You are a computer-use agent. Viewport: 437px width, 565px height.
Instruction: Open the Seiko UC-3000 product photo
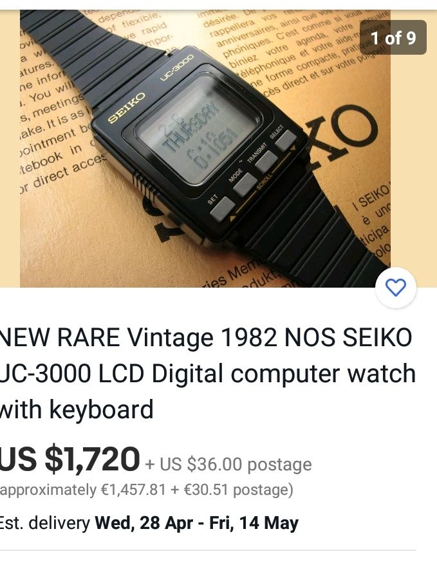point(205,149)
